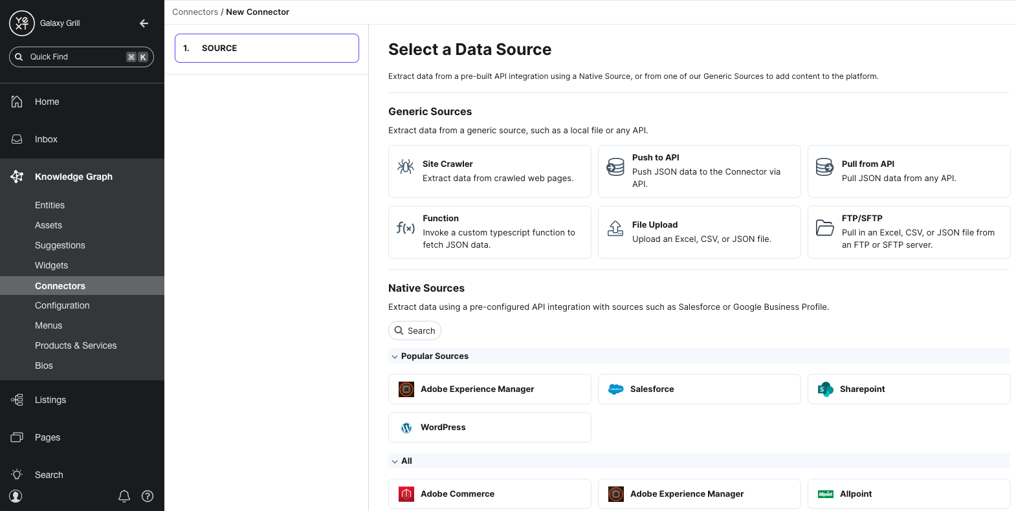The height and width of the screenshot is (511, 1016).
Task: Click the Site Crawler spider icon
Action: coord(406,167)
